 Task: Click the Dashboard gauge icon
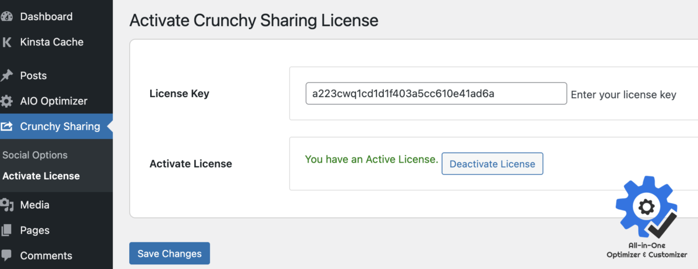tap(7, 17)
